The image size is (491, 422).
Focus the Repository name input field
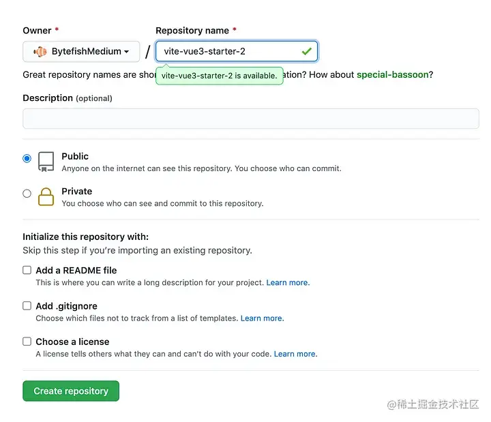(x=228, y=52)
